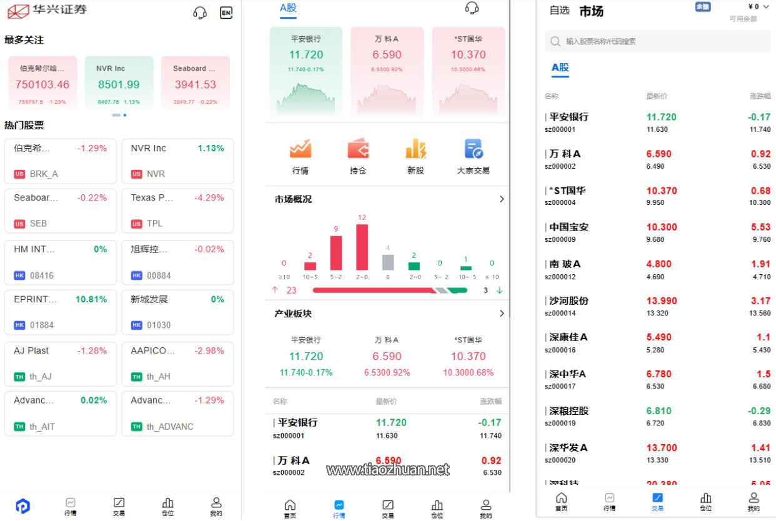776x521 pixels.
Task: Open the red wallet 持仓 shortcut
Action: click(358, 150)
